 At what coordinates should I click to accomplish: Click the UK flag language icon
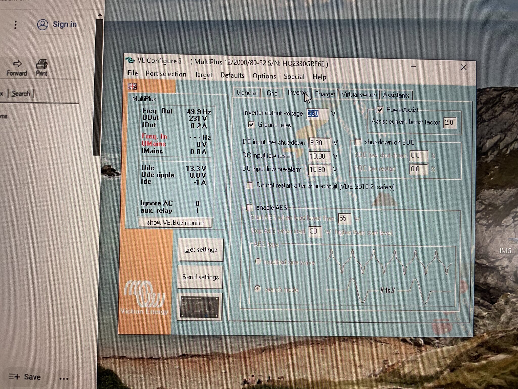pos(132,87)
